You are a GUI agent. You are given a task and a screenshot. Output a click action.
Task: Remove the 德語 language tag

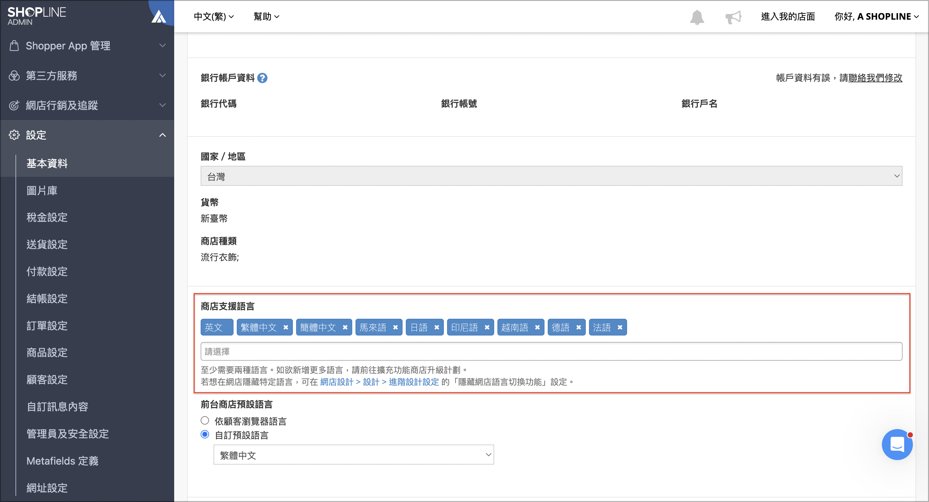tap(578, 327)
